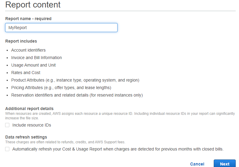The image size is (239, 167).
Task: Enable the Include resource IDs checkbox
Action: tap(7, 125)
